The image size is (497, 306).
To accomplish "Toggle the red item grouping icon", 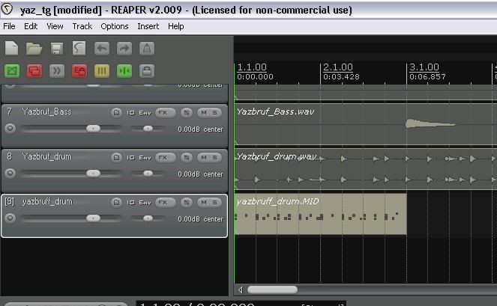I will tap(34, 71).
